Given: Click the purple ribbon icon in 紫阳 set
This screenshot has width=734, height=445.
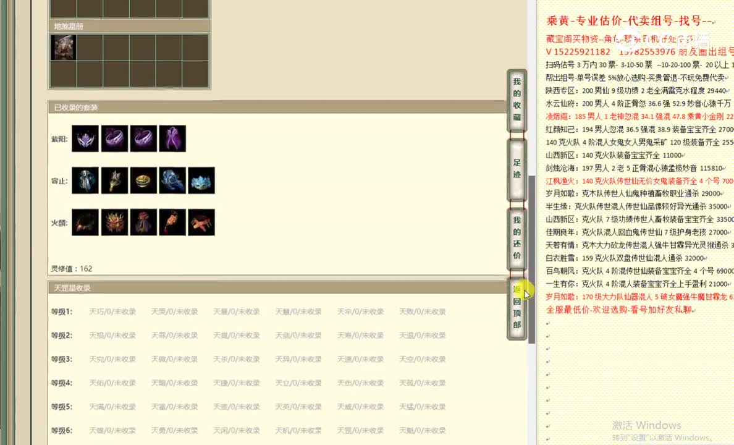Looking at the screenshot, I should pyautogui.click(x=172, y=138).
